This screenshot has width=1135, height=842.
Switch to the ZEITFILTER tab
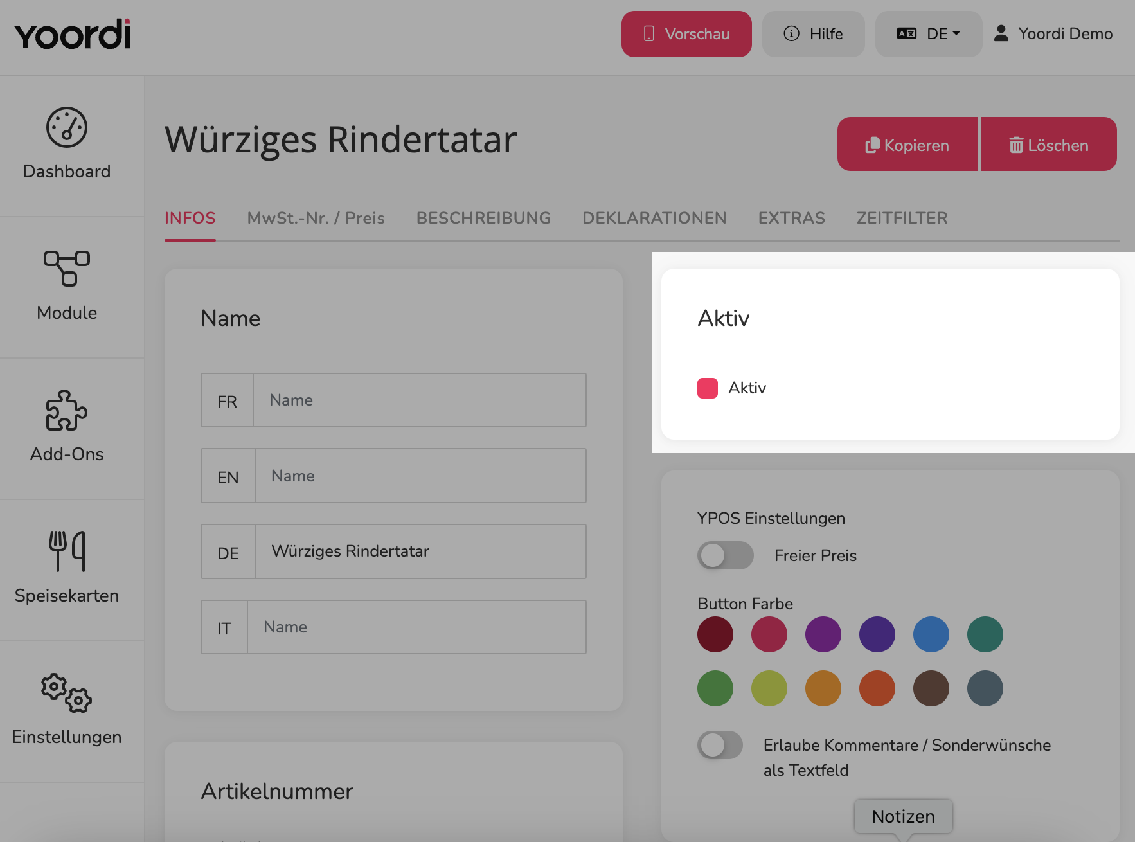(x=902, y=218)
